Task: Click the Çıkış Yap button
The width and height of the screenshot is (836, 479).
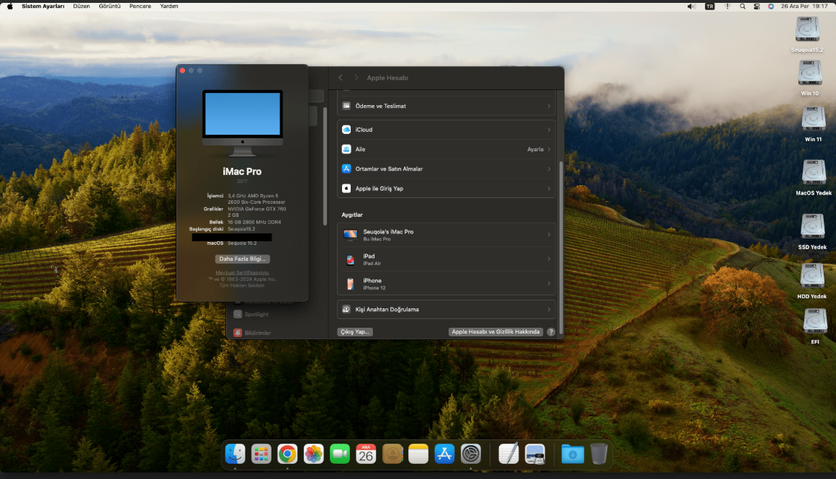Action: point(354,332)
